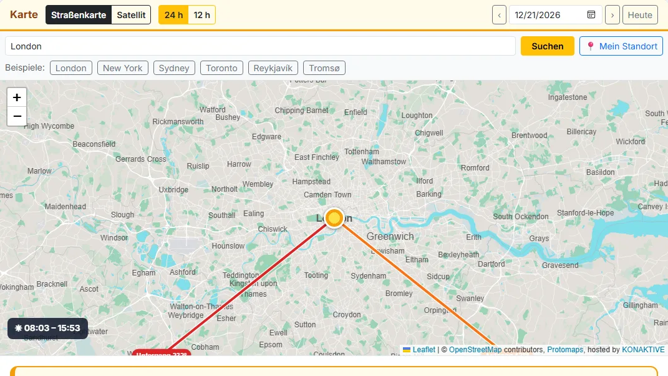668x376 pixels.
Task: Click the Enfield label on map
Action: tap(356, 112)
